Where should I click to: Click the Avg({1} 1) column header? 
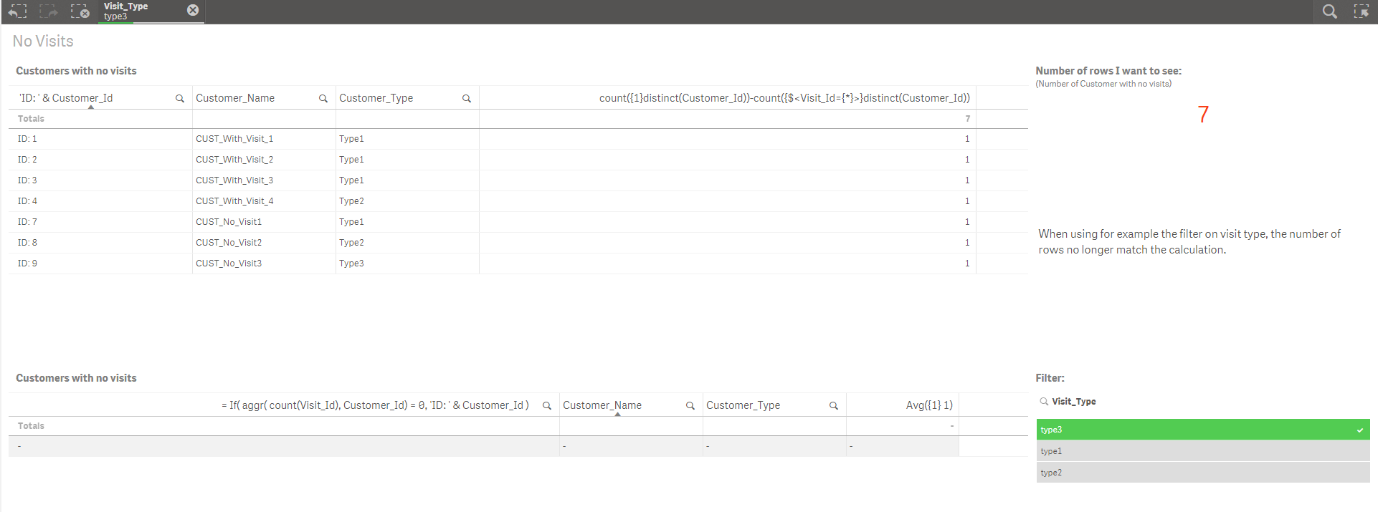929,405
